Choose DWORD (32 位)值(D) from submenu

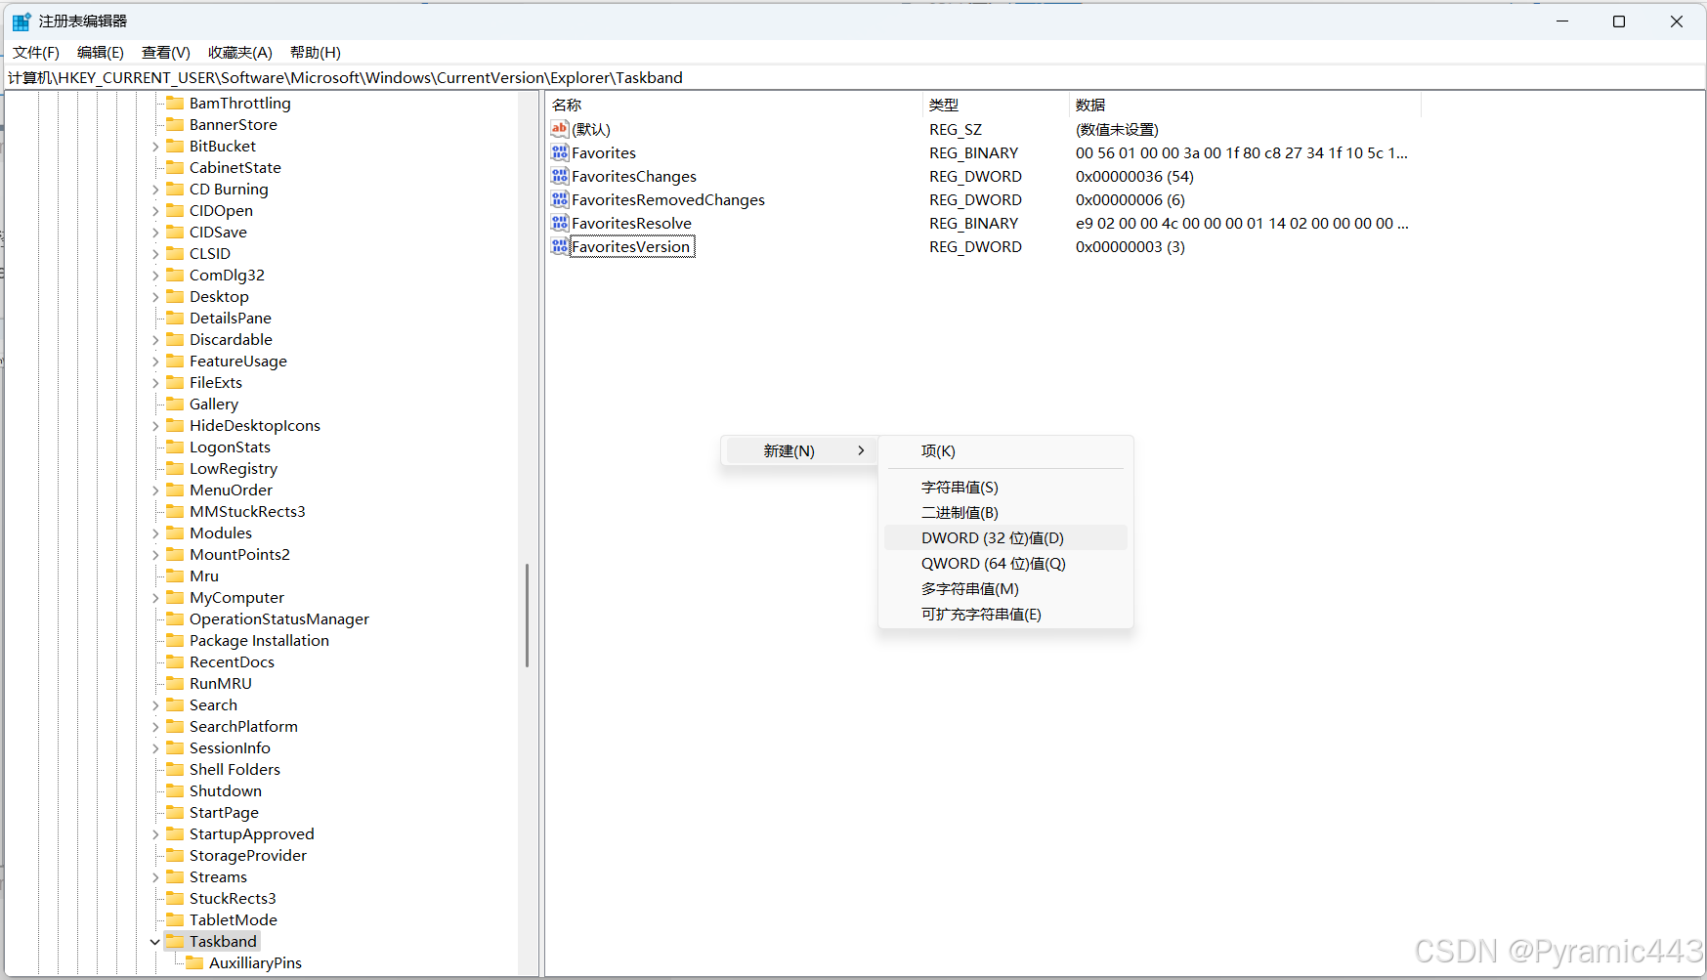coord(1005,538)
